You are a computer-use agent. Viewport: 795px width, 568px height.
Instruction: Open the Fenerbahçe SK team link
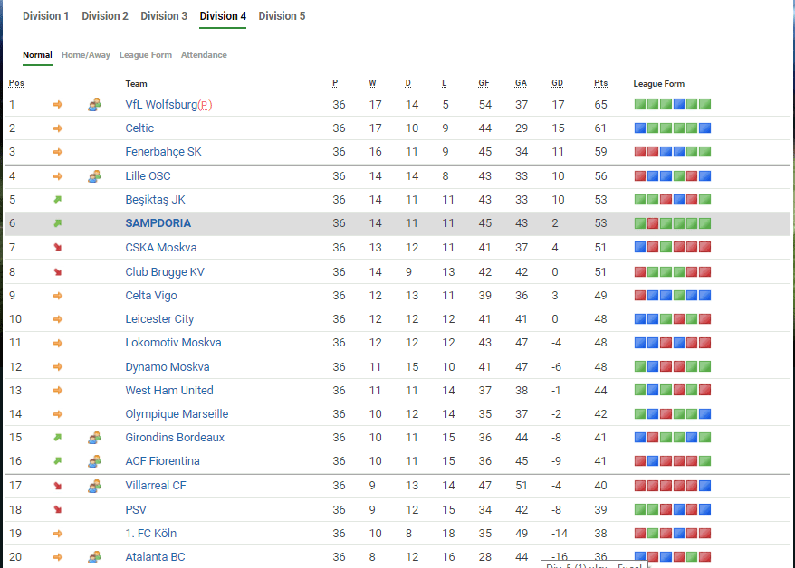(163, 152)
